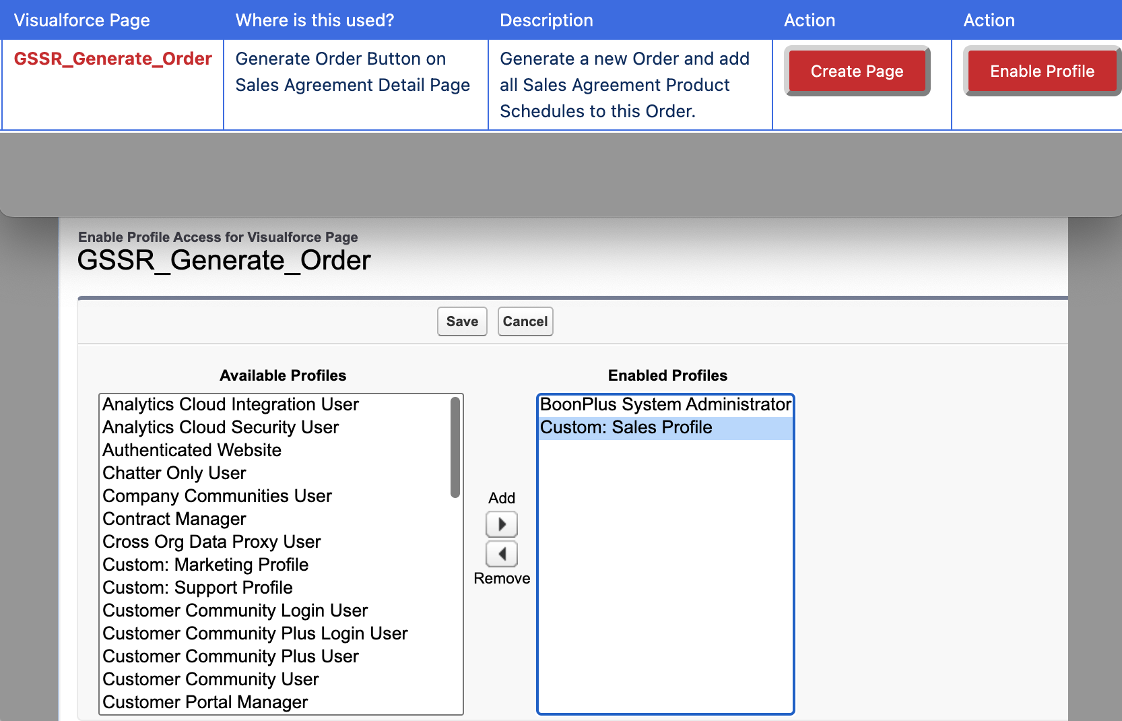Click the Description column header

(x=546, y=20)
